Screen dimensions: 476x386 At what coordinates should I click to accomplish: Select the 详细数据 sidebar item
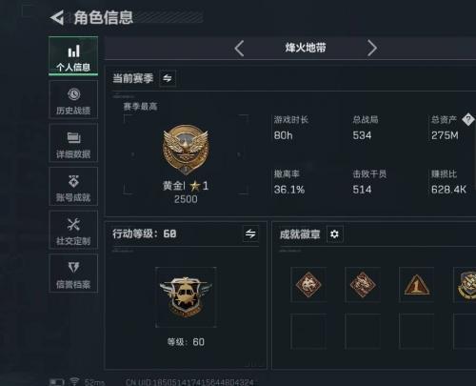coord(73,143)
